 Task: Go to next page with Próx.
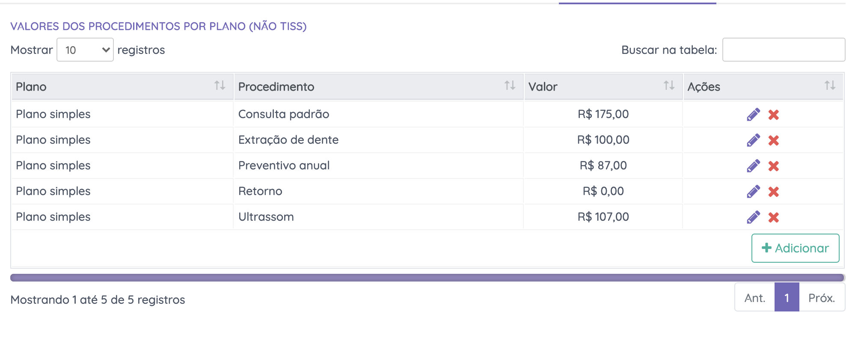click(822, 298)
